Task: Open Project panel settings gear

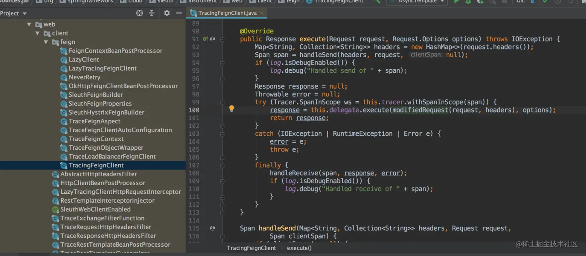Action: (167, 13)
